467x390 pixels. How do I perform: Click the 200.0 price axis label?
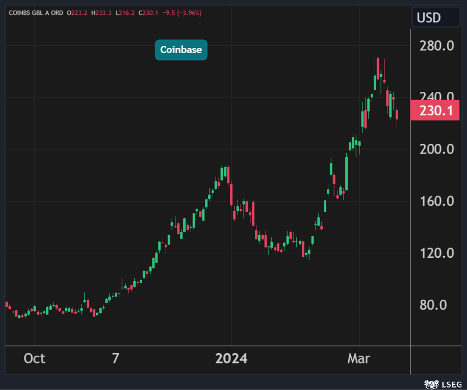click(436, 150)
